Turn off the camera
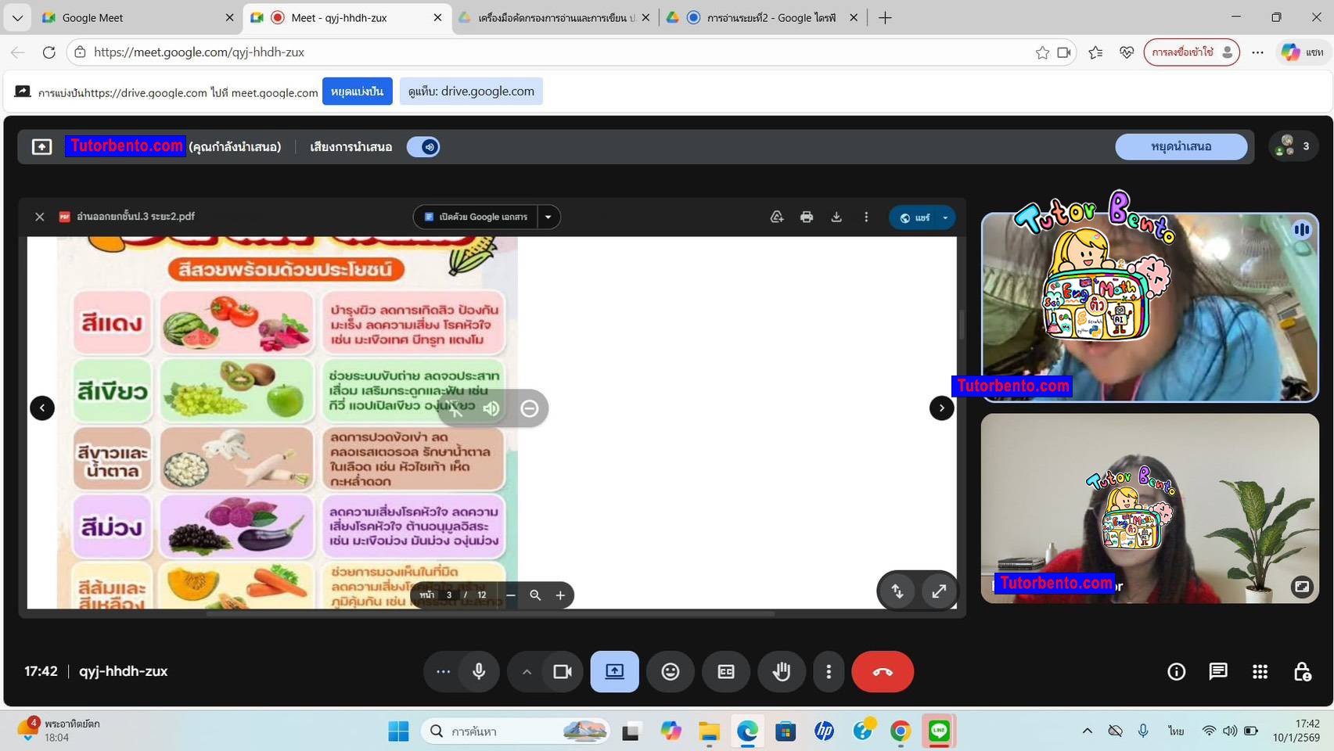 click(x=562, y=671)
